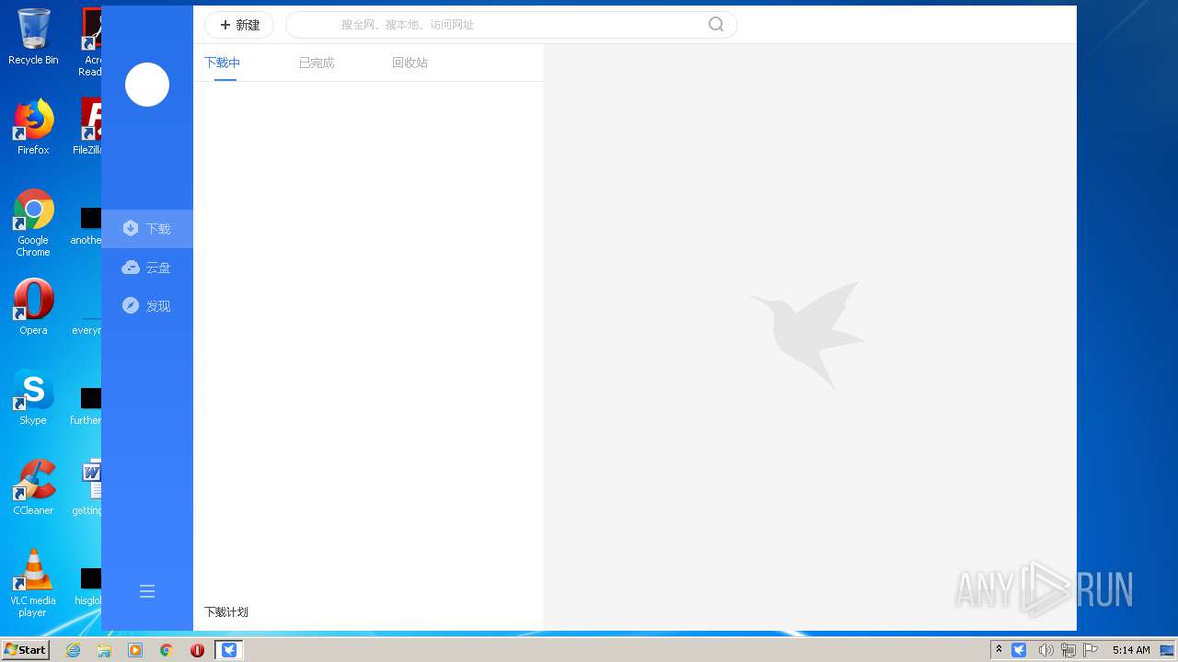Viewport: 1178px width, 662px height.
Task: Open Internet Explorer in taskbar
Action: tap(73, 650)
